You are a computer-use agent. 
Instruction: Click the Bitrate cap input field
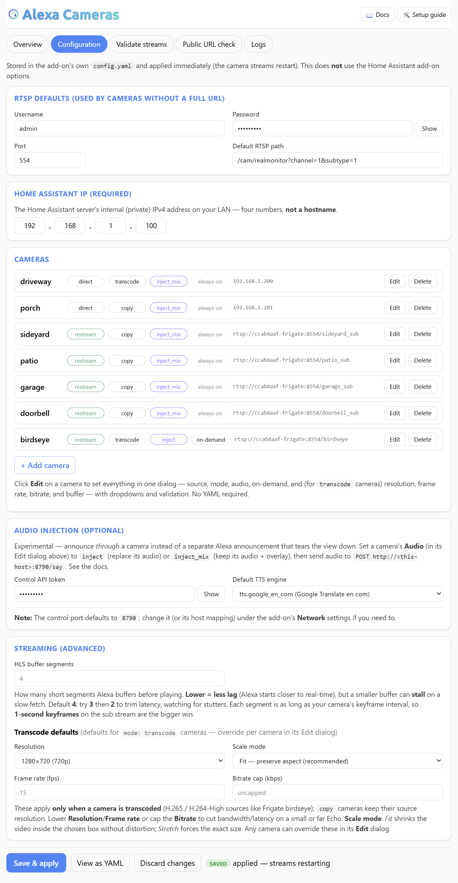[337, 793]
